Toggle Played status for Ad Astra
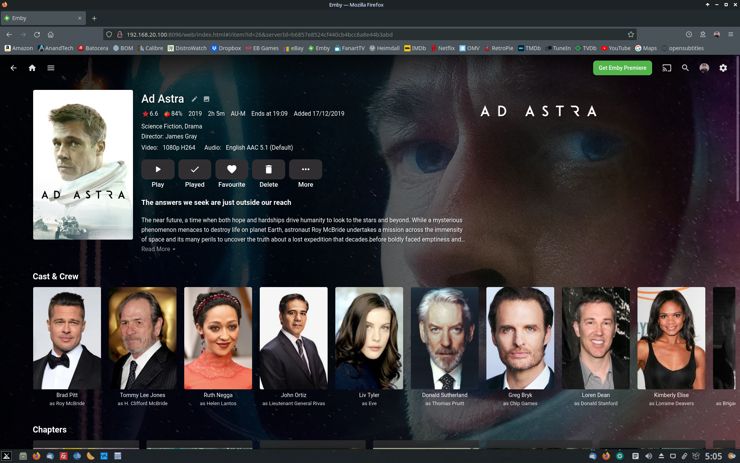This screenshot has width=740, height=463. (195, 169)
